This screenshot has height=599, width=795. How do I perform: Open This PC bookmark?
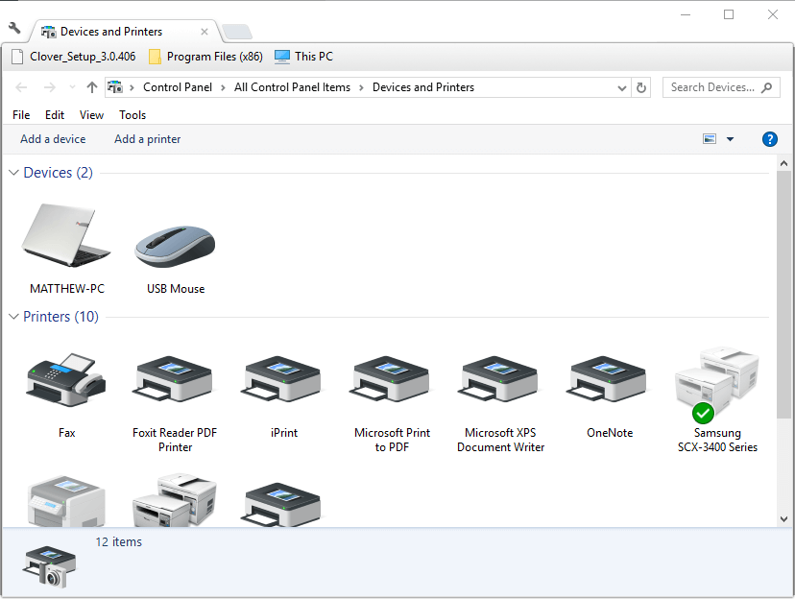click(x=303, y=57)
